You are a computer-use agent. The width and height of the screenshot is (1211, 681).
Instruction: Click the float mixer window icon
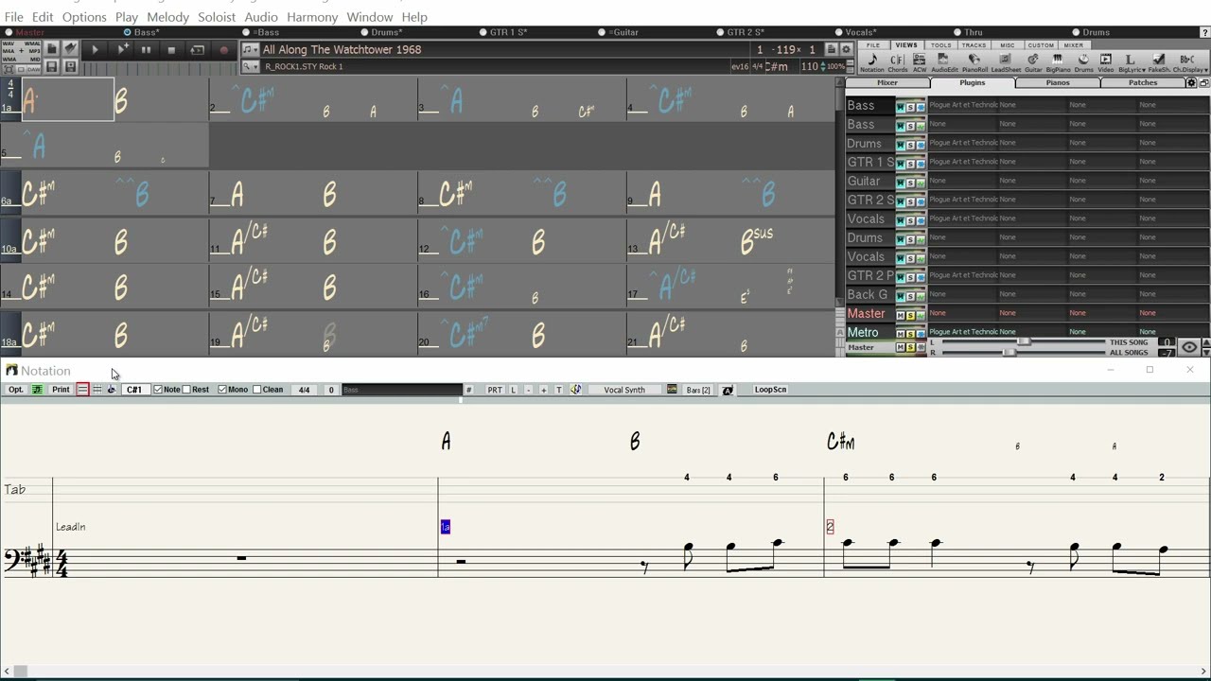1203,83
